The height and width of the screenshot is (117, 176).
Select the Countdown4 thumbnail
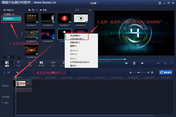pyautogui.click(x=81, y=18)
